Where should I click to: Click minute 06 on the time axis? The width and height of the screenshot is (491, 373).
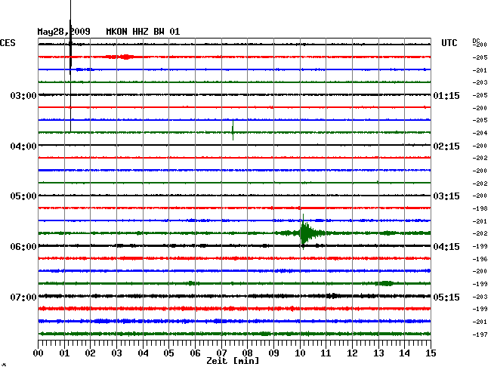(x=195, y=353)
